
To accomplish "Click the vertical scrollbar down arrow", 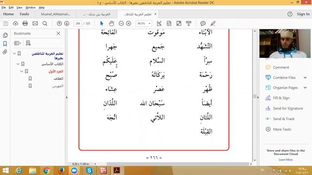I will click(x=254, y=160).
